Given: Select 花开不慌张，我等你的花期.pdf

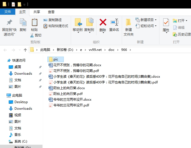Looking at the screenshot, I should 74,71.
